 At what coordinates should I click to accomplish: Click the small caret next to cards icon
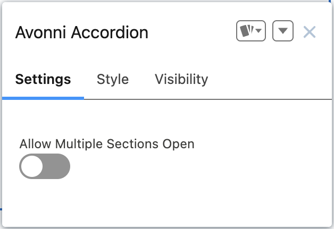click(259, 32)
